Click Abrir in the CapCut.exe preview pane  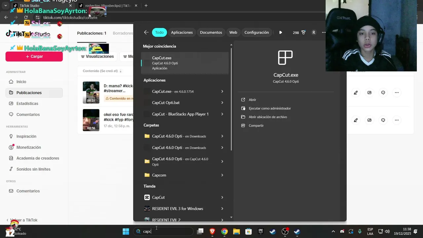point(252,99)
